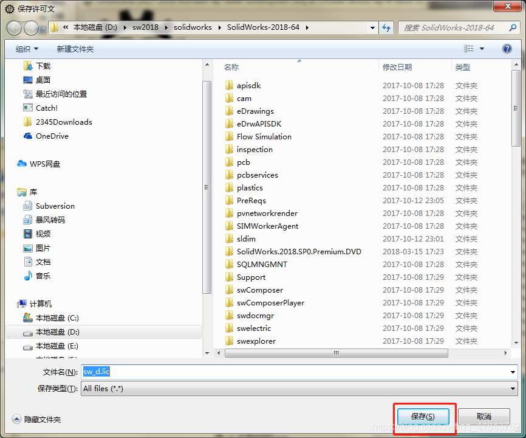Select the cam folder
Screen dimensions: 526x438
click(x=239, y=99)
